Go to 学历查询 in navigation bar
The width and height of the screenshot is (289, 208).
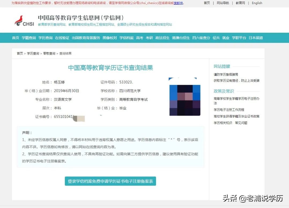click(x=45, y=38)
